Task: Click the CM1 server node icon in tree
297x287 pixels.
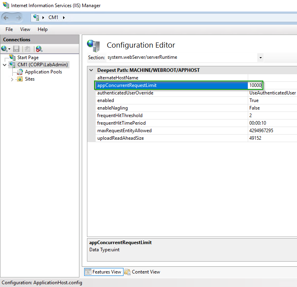Action: click(x=12, y=65)
